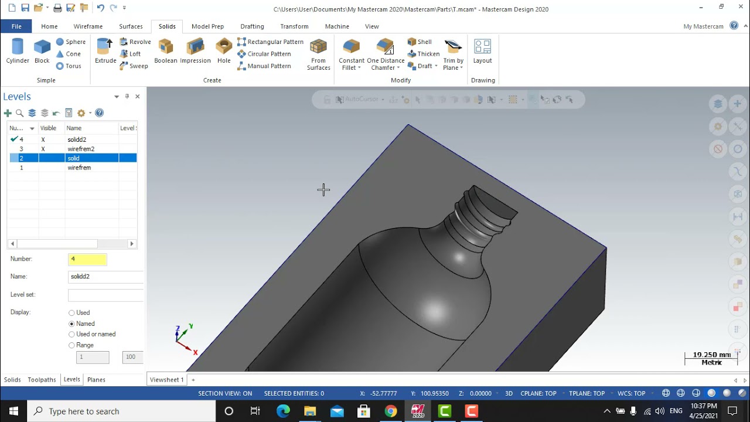Open the Toolpaths manager tab
The image size is (750, 422).
pos(42,380)
